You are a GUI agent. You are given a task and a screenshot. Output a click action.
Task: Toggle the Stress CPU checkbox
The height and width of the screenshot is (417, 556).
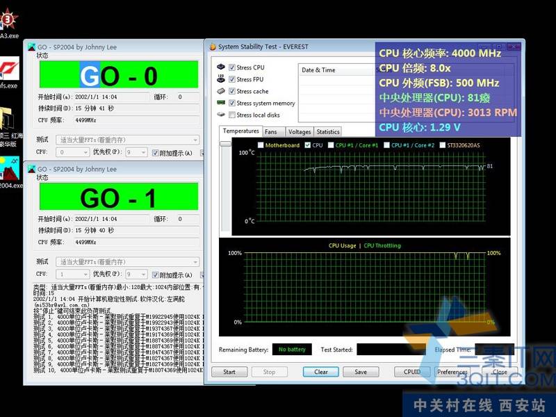232,67
